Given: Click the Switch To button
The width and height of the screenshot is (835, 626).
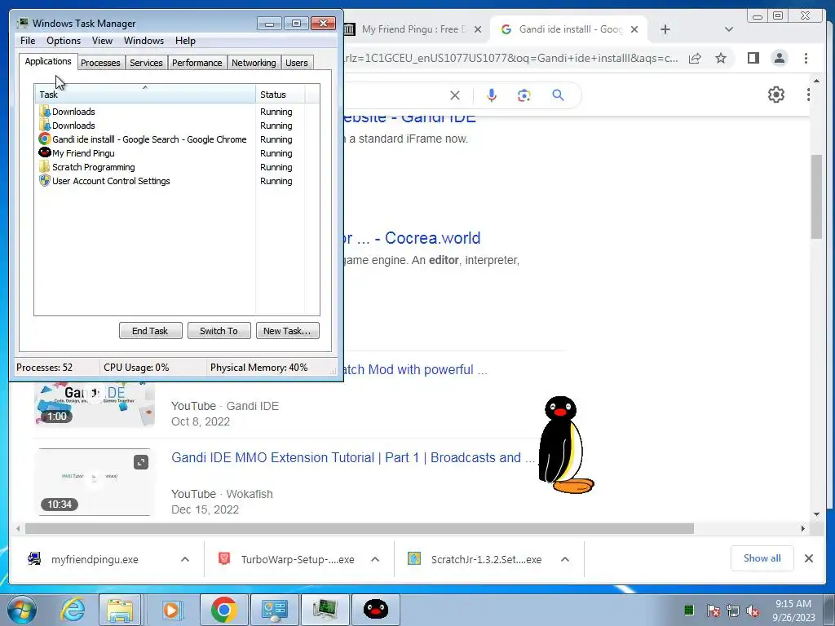Looking at the screenshot, I should 219,331.
